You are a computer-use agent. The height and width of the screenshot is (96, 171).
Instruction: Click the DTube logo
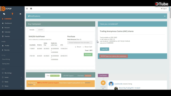(162, 4)
